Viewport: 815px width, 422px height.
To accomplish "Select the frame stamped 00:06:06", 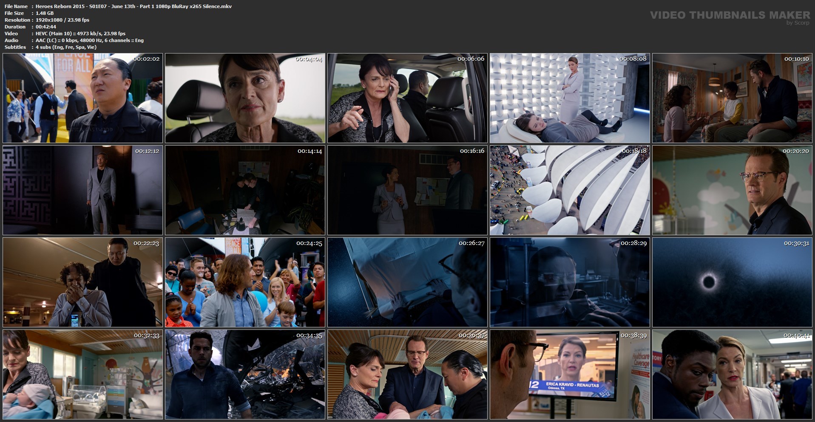I will pos(407,98).
